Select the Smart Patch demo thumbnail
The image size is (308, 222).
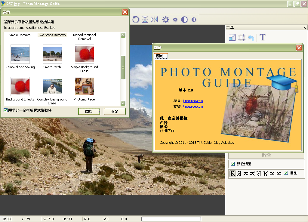[x=52, y=54]
